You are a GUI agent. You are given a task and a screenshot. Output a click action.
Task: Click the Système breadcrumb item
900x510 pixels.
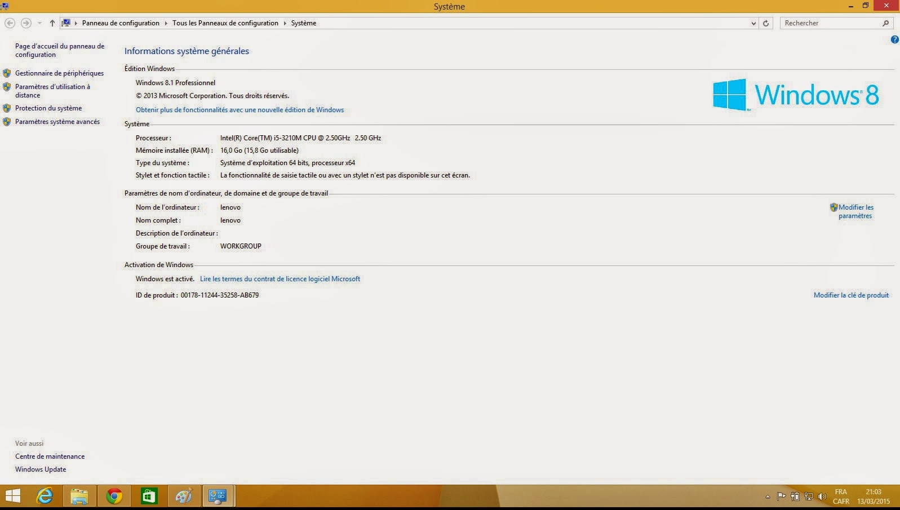point(304,23)
